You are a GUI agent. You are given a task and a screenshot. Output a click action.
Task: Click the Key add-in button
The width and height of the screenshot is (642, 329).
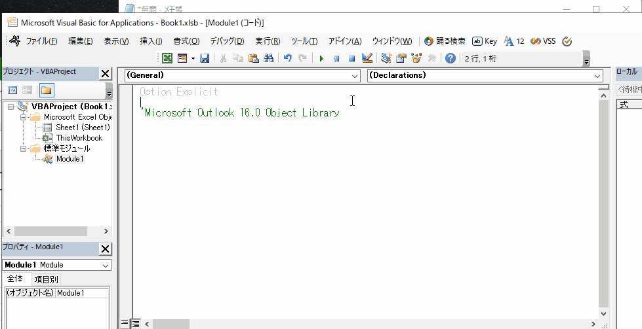485,41
